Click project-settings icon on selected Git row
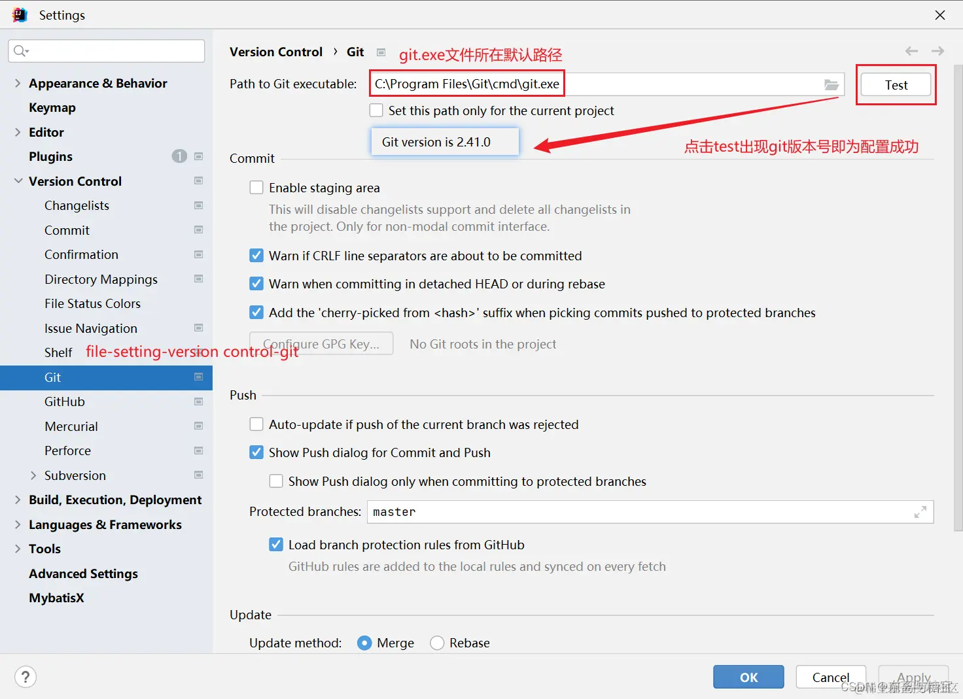Image resolution: width=963 pixels, height=699 pixels. pyautogui.click(x=199, y=377)
